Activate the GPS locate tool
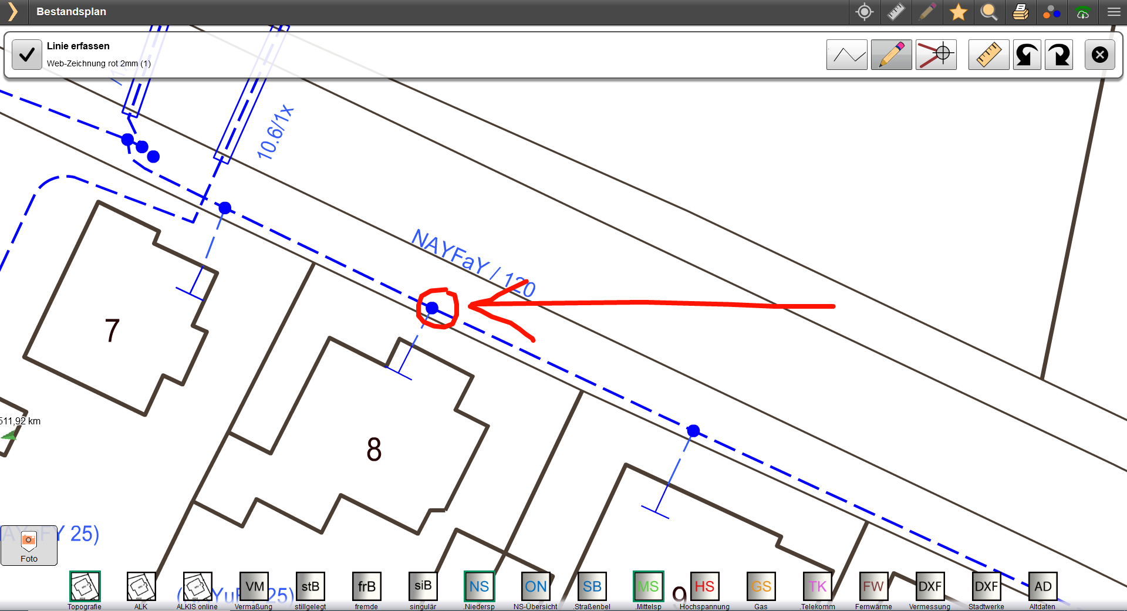The height and width of the screenshot is (611, 1127). [864, 12]
